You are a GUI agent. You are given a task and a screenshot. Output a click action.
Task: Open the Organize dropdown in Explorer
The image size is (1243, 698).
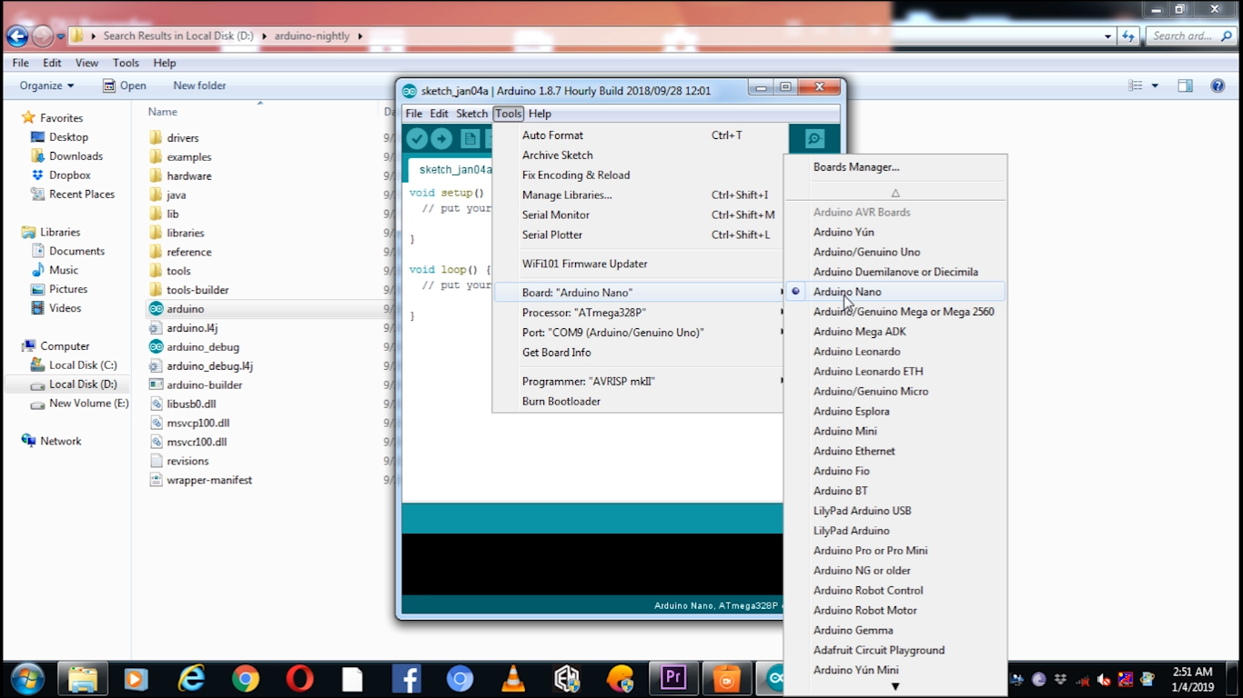pos(46,85)
